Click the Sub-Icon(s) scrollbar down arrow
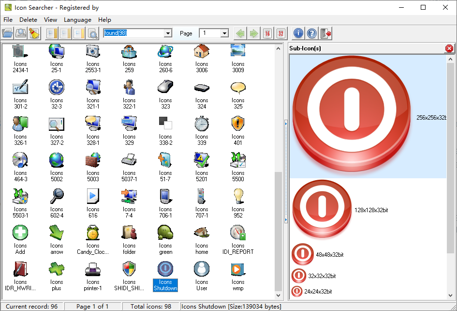The height and width of the screenshot is (311, 457). [x=450, y=295]
